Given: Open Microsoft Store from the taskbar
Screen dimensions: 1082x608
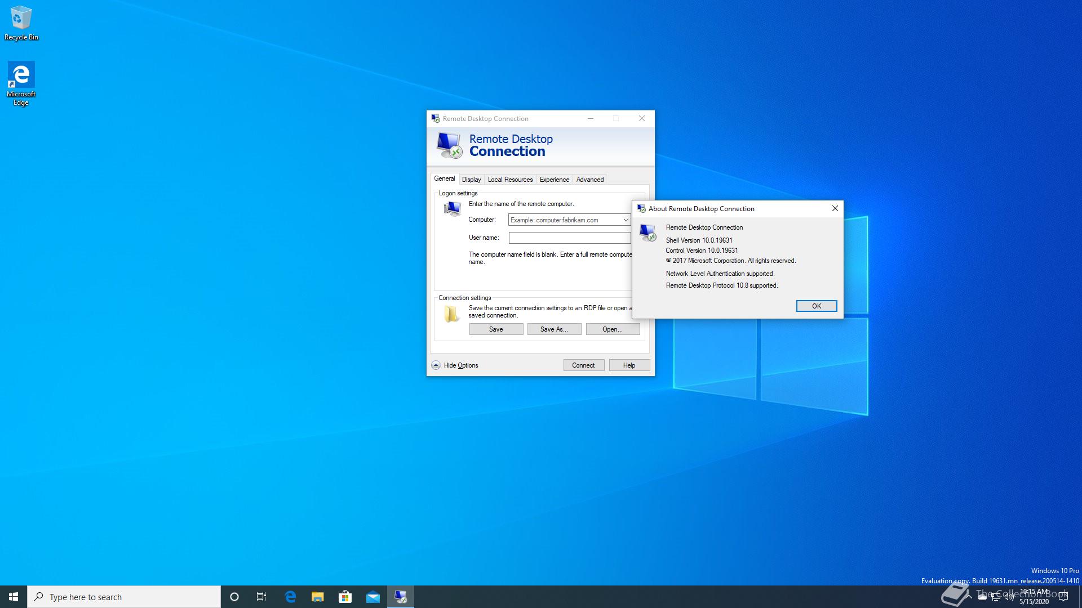Looking at the screenshot, I should (x=345, y=597).
